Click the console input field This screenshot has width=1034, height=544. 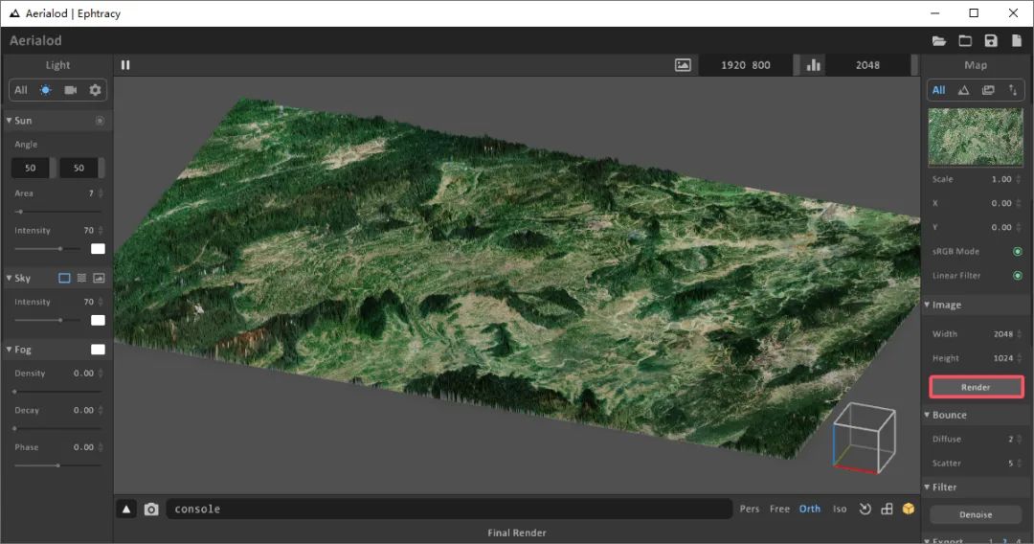(448, 510)
